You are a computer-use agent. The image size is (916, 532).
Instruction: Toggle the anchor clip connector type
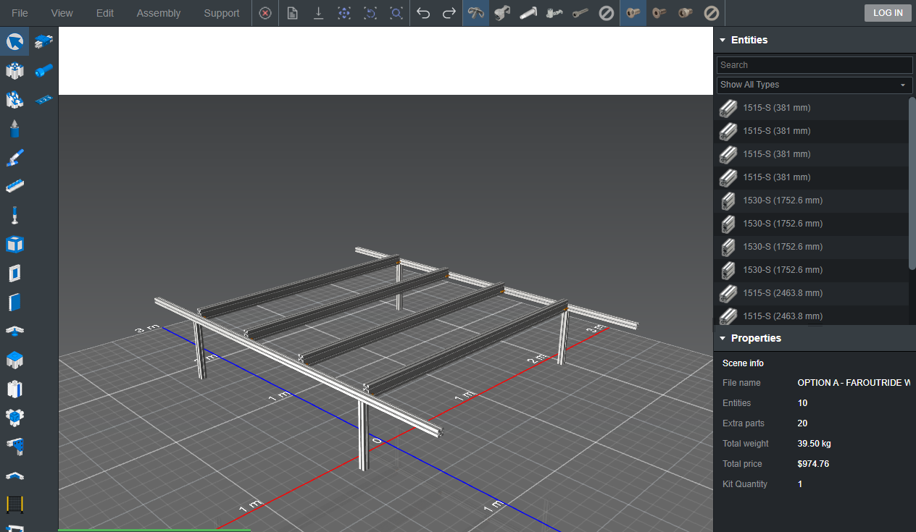(476, 13)
